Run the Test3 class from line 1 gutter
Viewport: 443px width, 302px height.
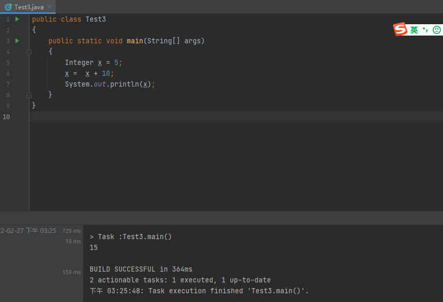point(17,19)
